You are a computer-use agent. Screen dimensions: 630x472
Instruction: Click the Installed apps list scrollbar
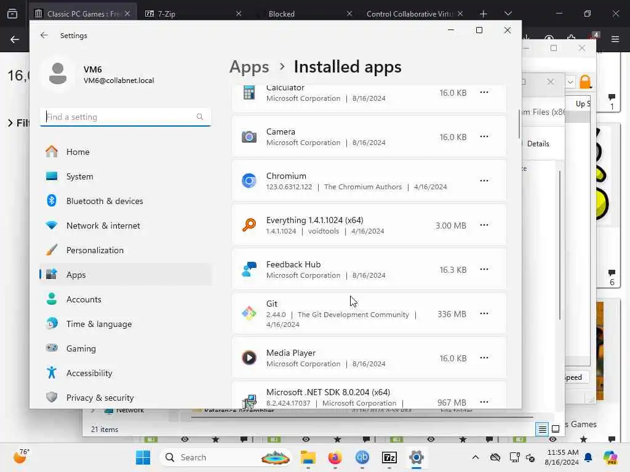coord(519,124)
